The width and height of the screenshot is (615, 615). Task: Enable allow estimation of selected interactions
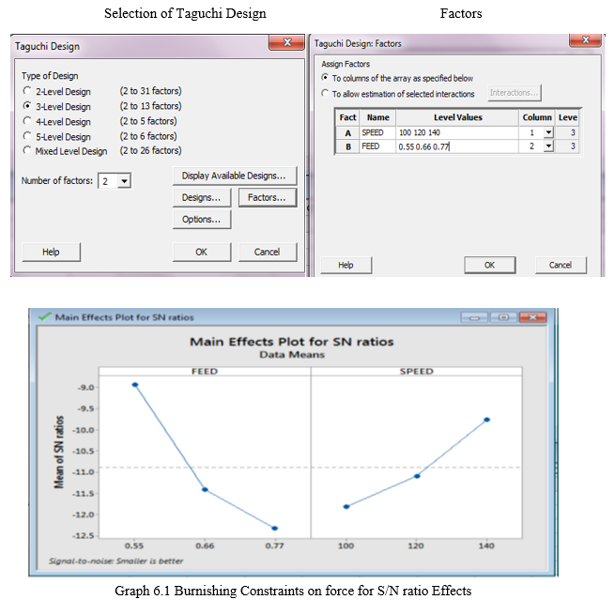(x=326, y=93)
